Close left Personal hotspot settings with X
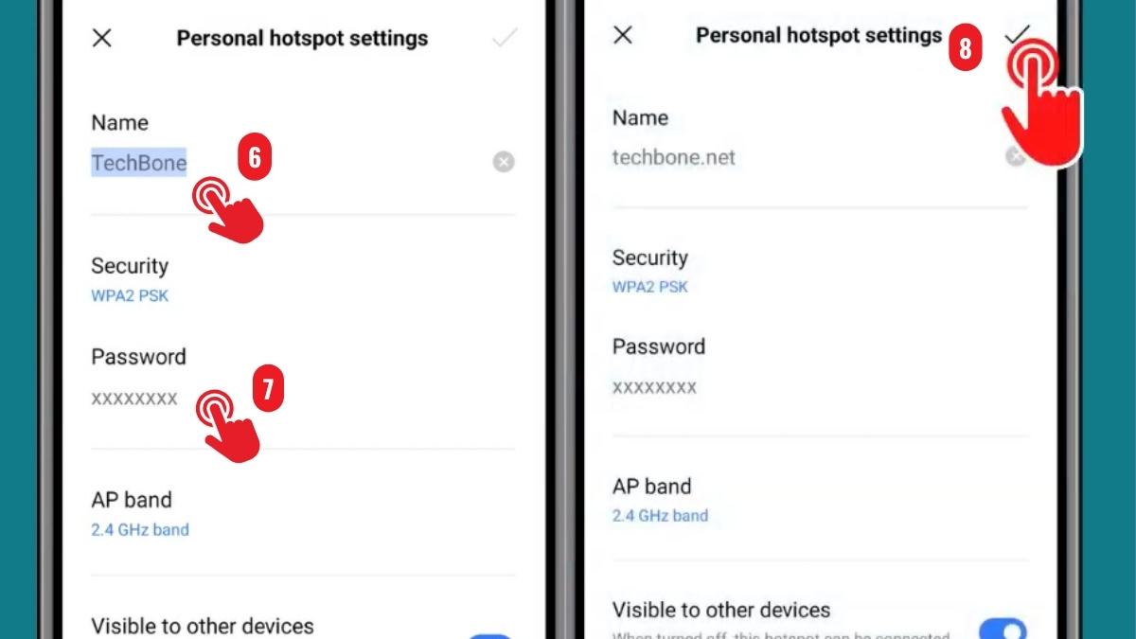The image size is (1136, 639). [101, 38]
